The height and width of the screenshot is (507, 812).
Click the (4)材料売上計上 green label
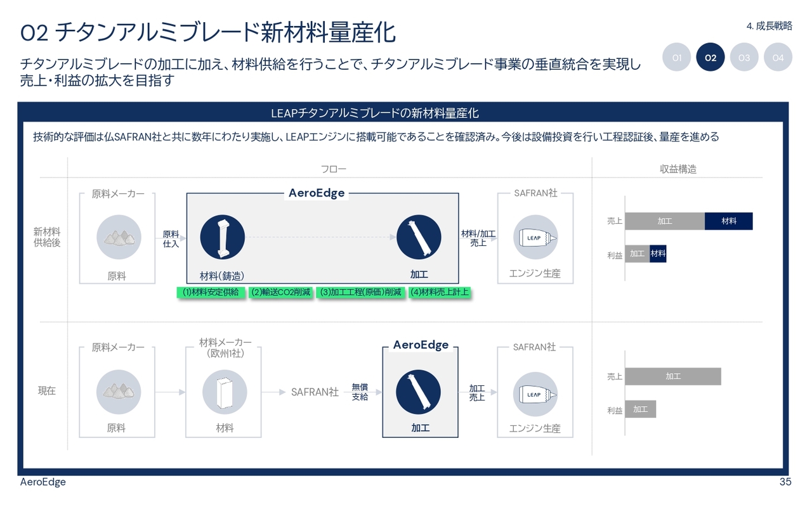point(440,292)
